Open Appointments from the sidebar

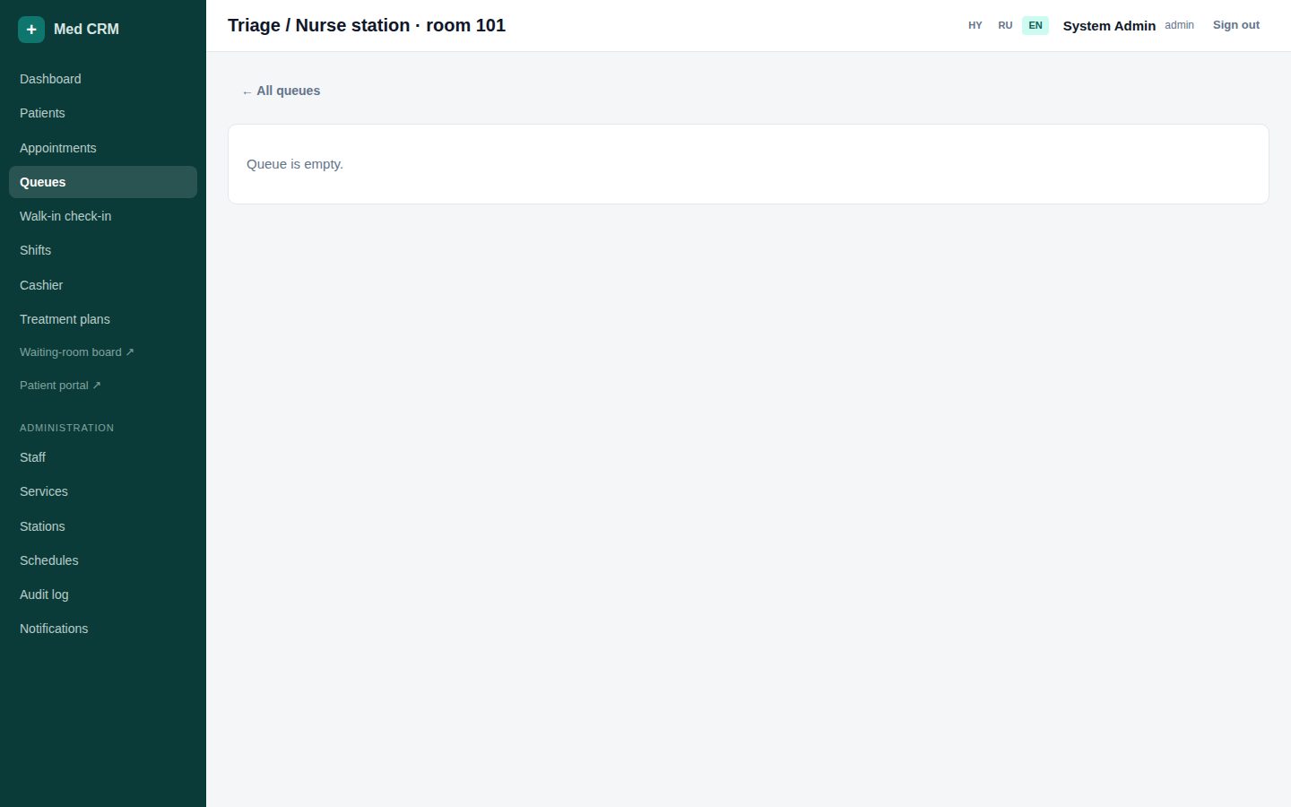(103, 148)
